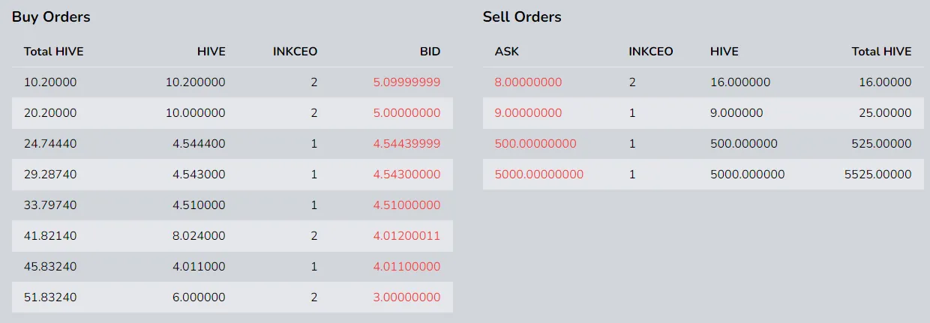Click the Buy Orders heading
Viewport: 930px width, 323px height.
pos(51,16)
